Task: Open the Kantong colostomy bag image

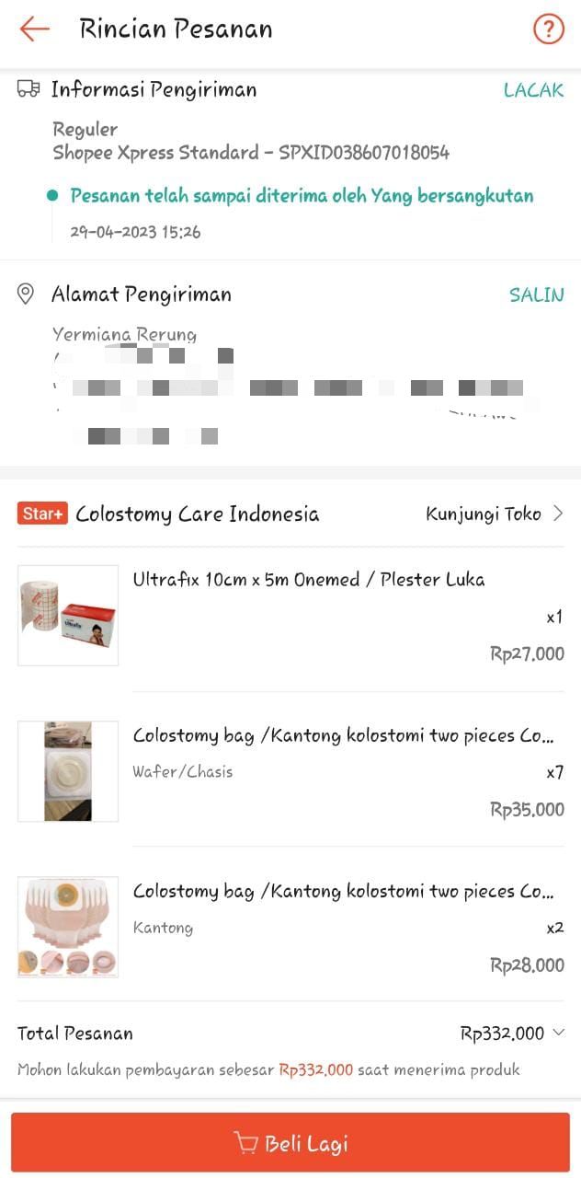Action: (x=68, y=927)
